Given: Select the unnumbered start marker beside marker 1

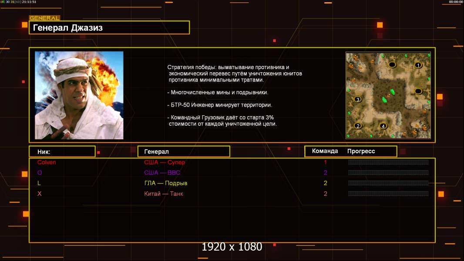Looking at the screenshot, I should click(x=392, y=64).
